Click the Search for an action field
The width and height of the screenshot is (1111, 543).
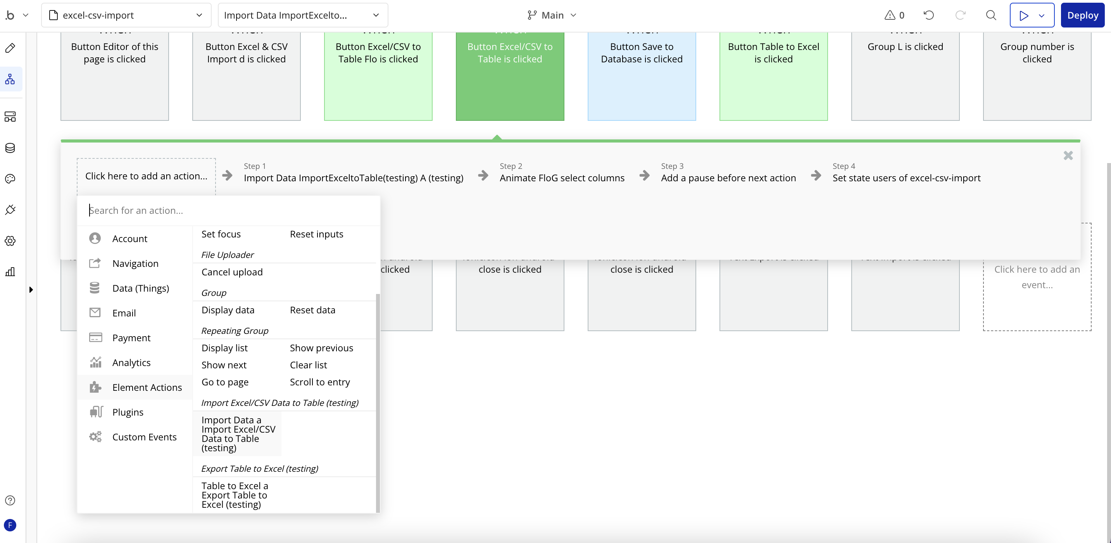(229, 210)
